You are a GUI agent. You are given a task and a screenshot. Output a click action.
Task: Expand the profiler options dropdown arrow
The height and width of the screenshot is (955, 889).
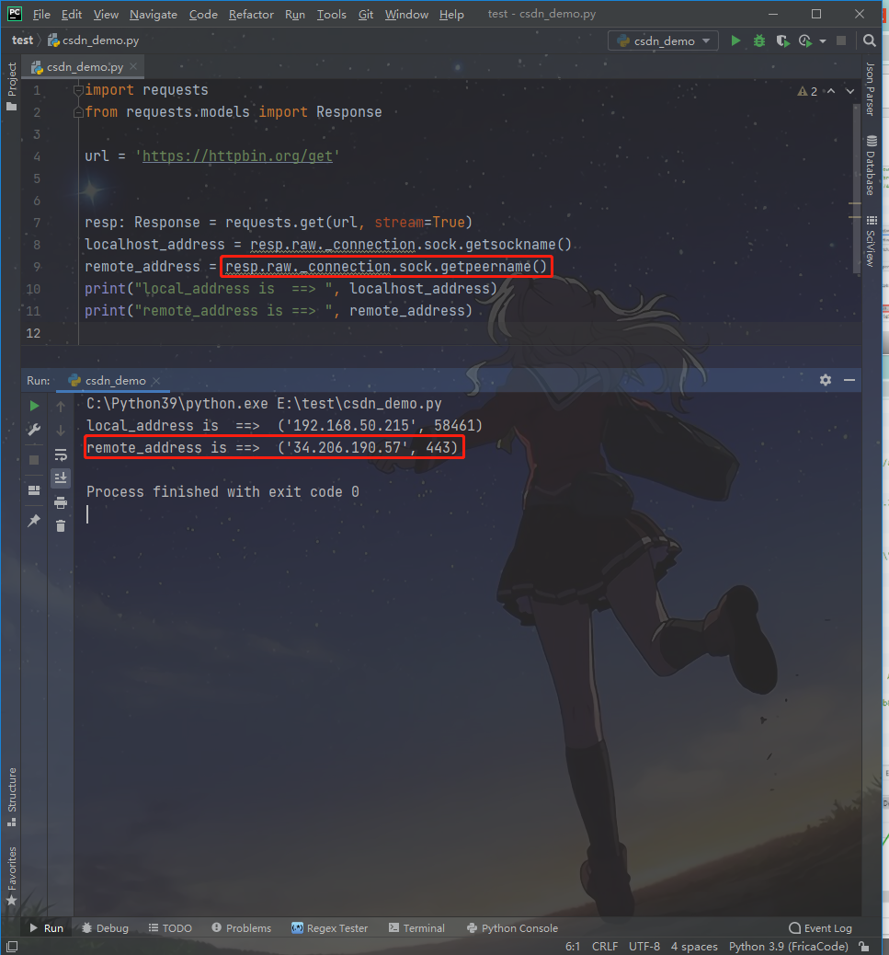(823, 40)
